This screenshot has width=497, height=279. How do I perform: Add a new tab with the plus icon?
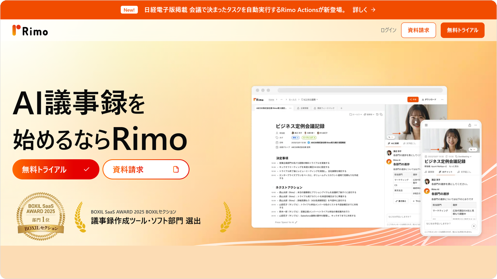click(341, 108)
